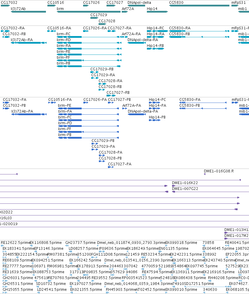Screen dimensions: 249x294
Task: Open the CG5830-RB transcript
Action: tap(199, 37)
